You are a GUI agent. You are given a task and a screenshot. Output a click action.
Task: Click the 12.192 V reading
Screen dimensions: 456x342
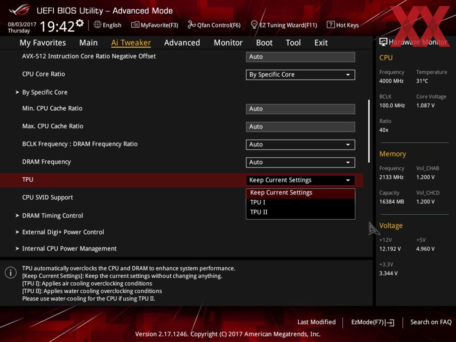390,249
